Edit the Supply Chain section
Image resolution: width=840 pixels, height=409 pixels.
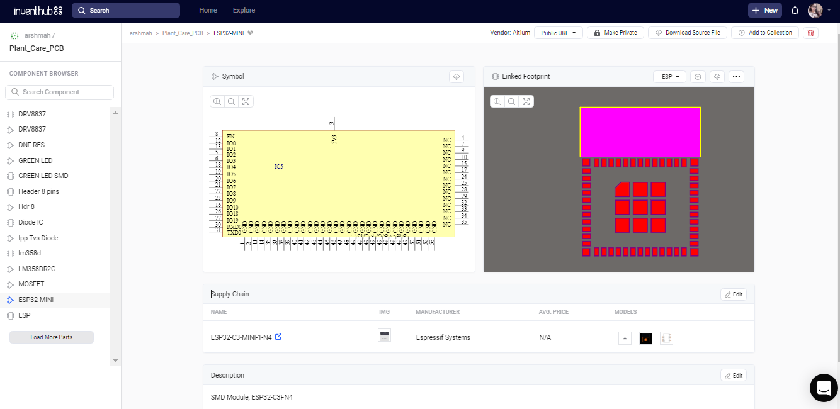click(x=734, y=294)
